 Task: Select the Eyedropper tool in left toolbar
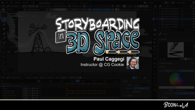pyautogui.click(x=4, y=43)
